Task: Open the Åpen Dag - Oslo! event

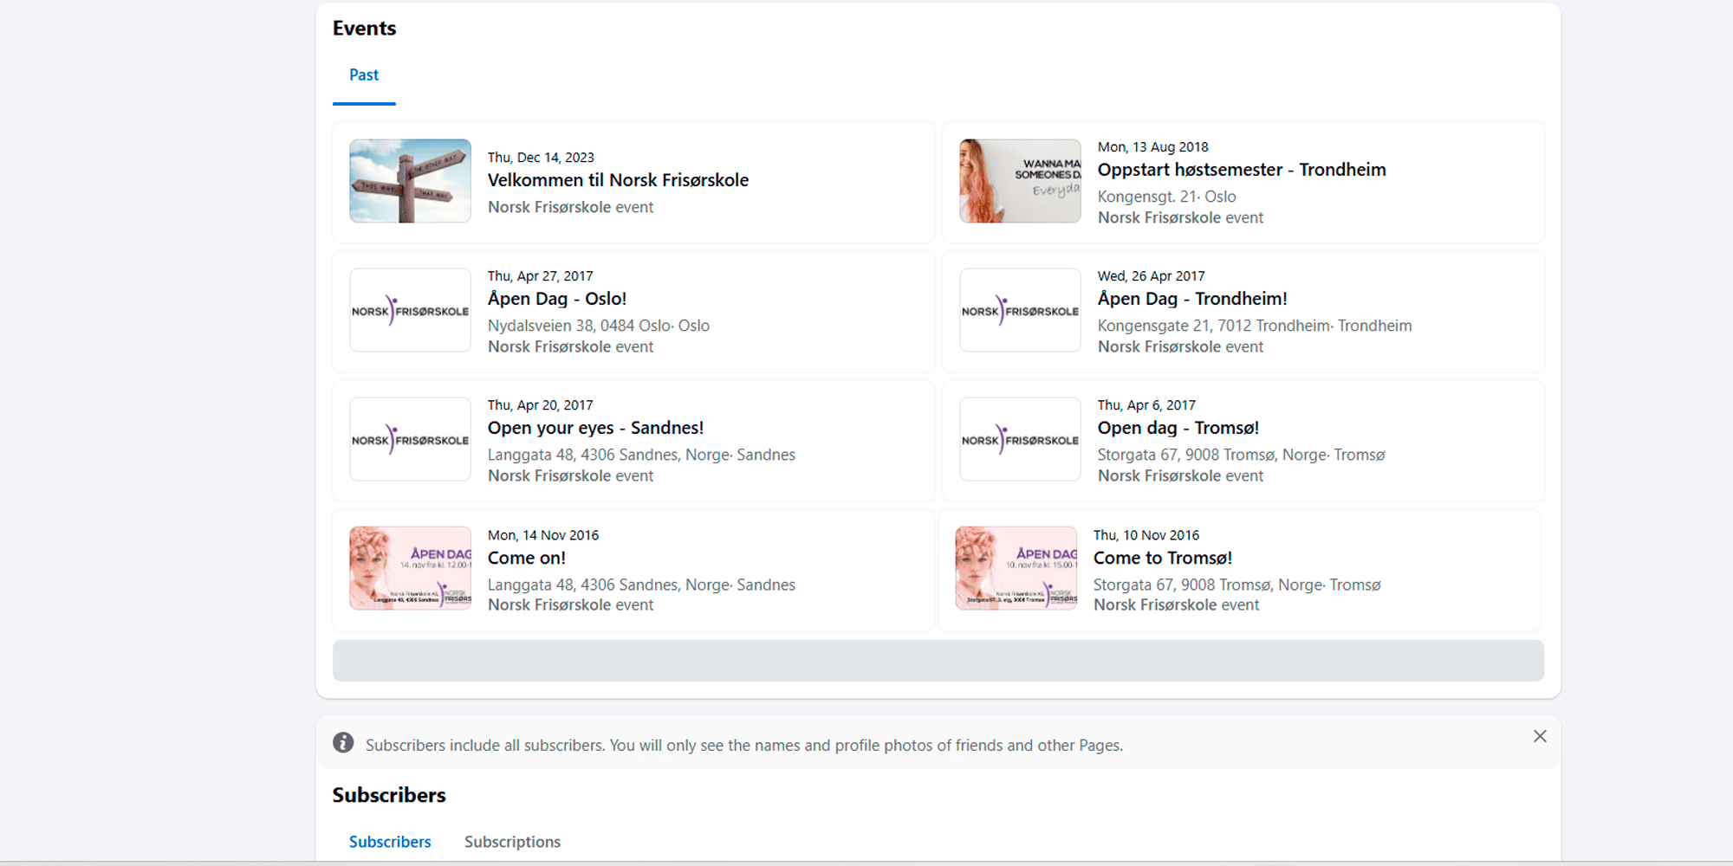Action: (556, 299)
